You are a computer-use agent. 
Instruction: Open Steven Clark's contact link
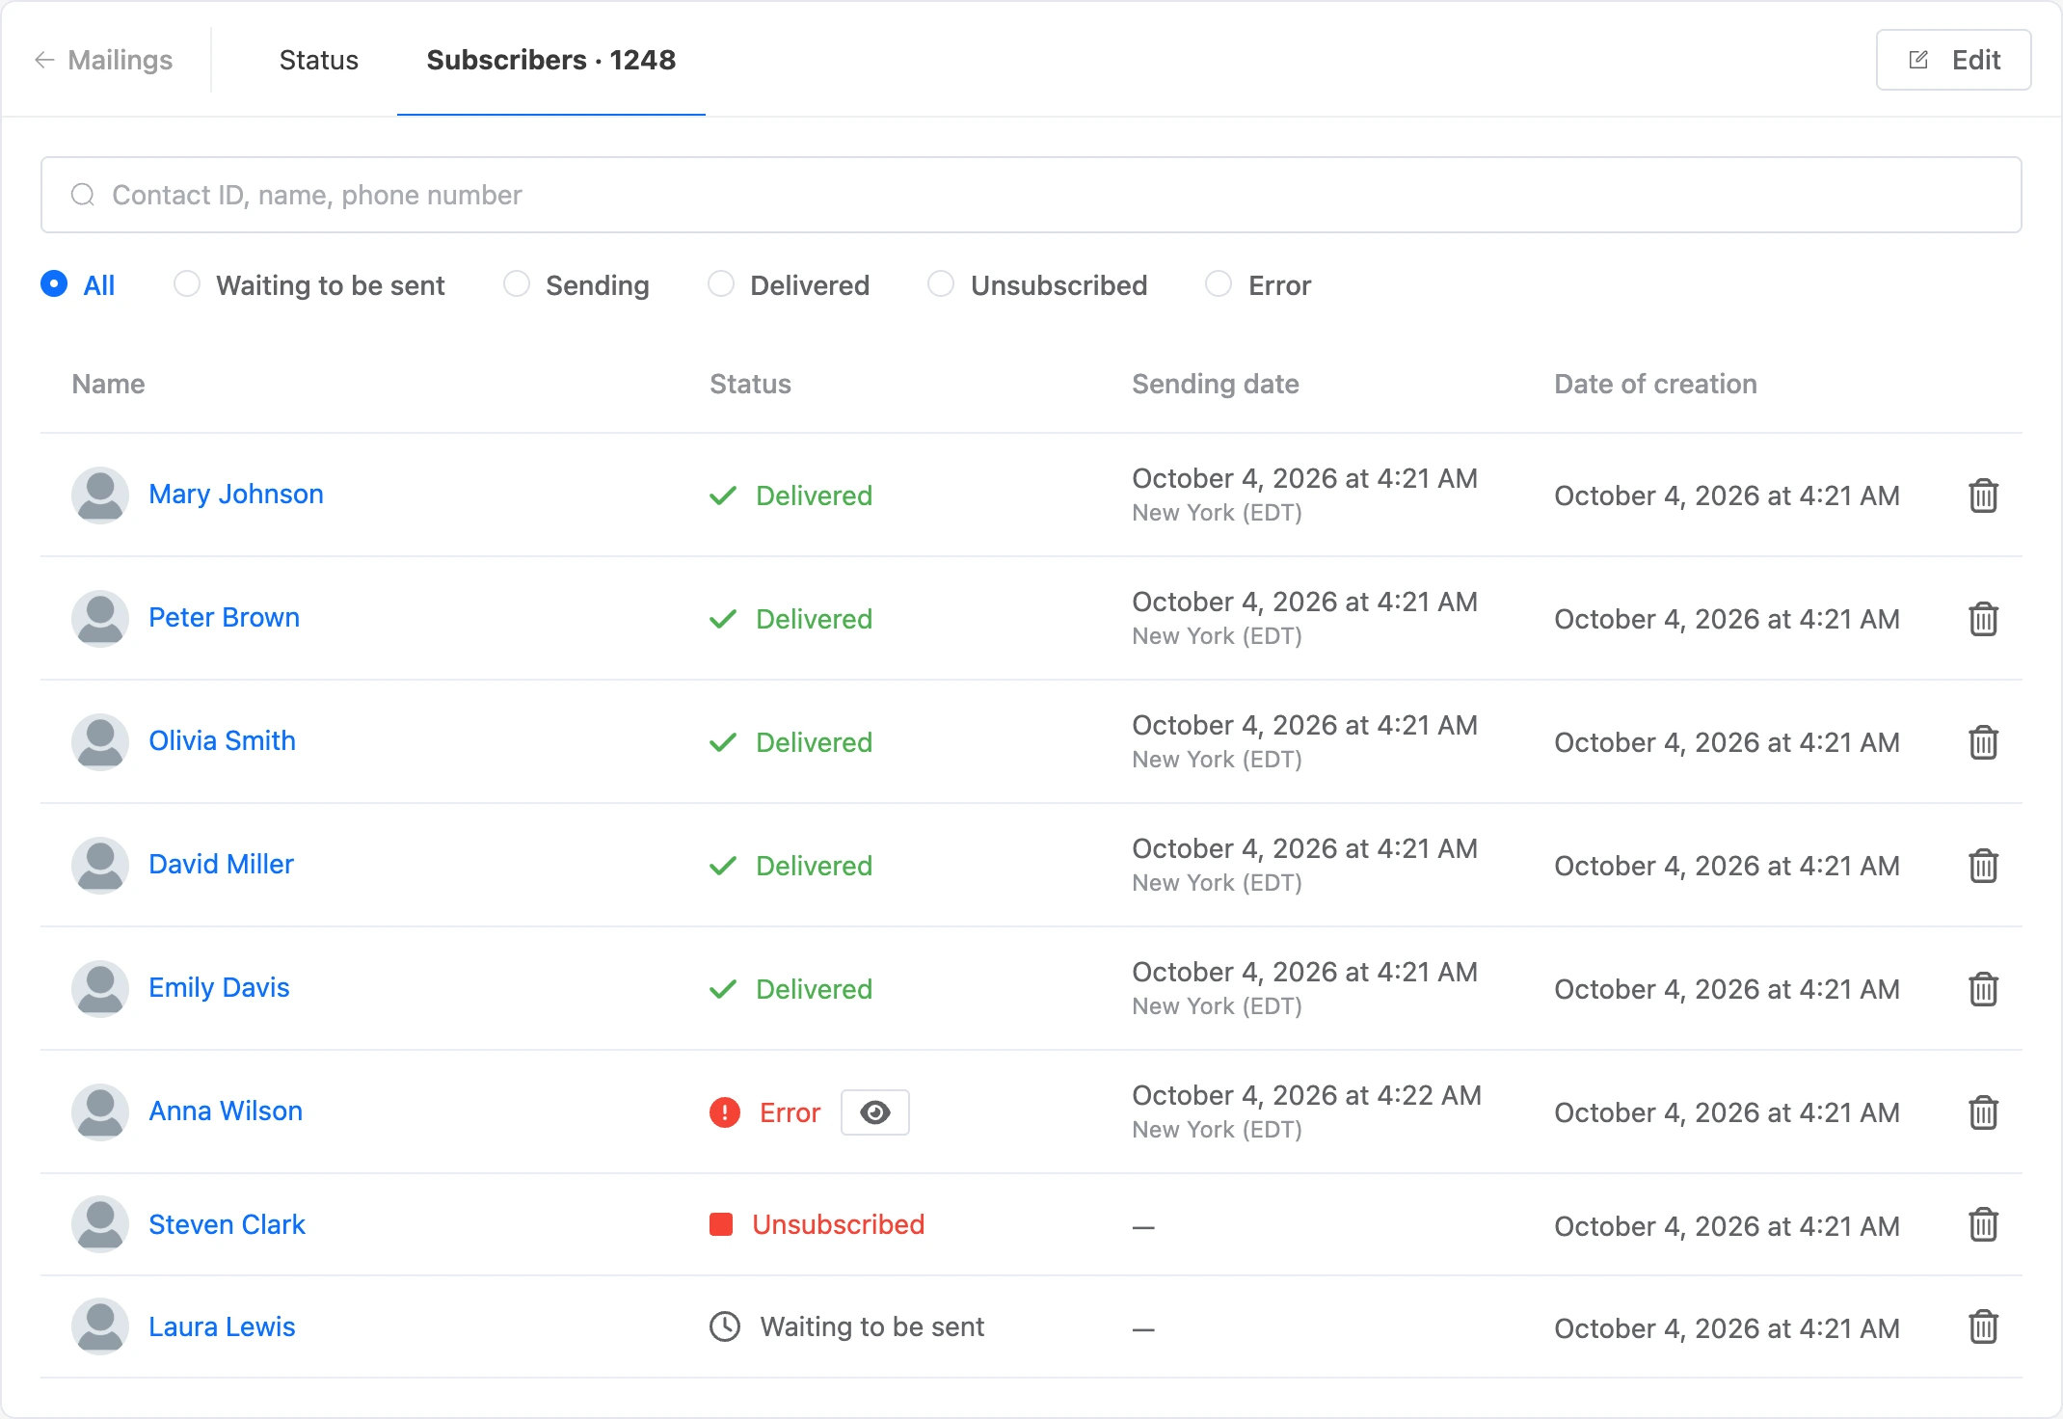point(228,1224)
